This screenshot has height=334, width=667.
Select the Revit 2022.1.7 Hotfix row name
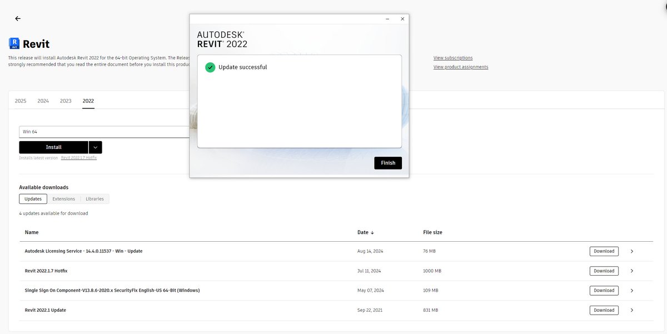[46, 271]
